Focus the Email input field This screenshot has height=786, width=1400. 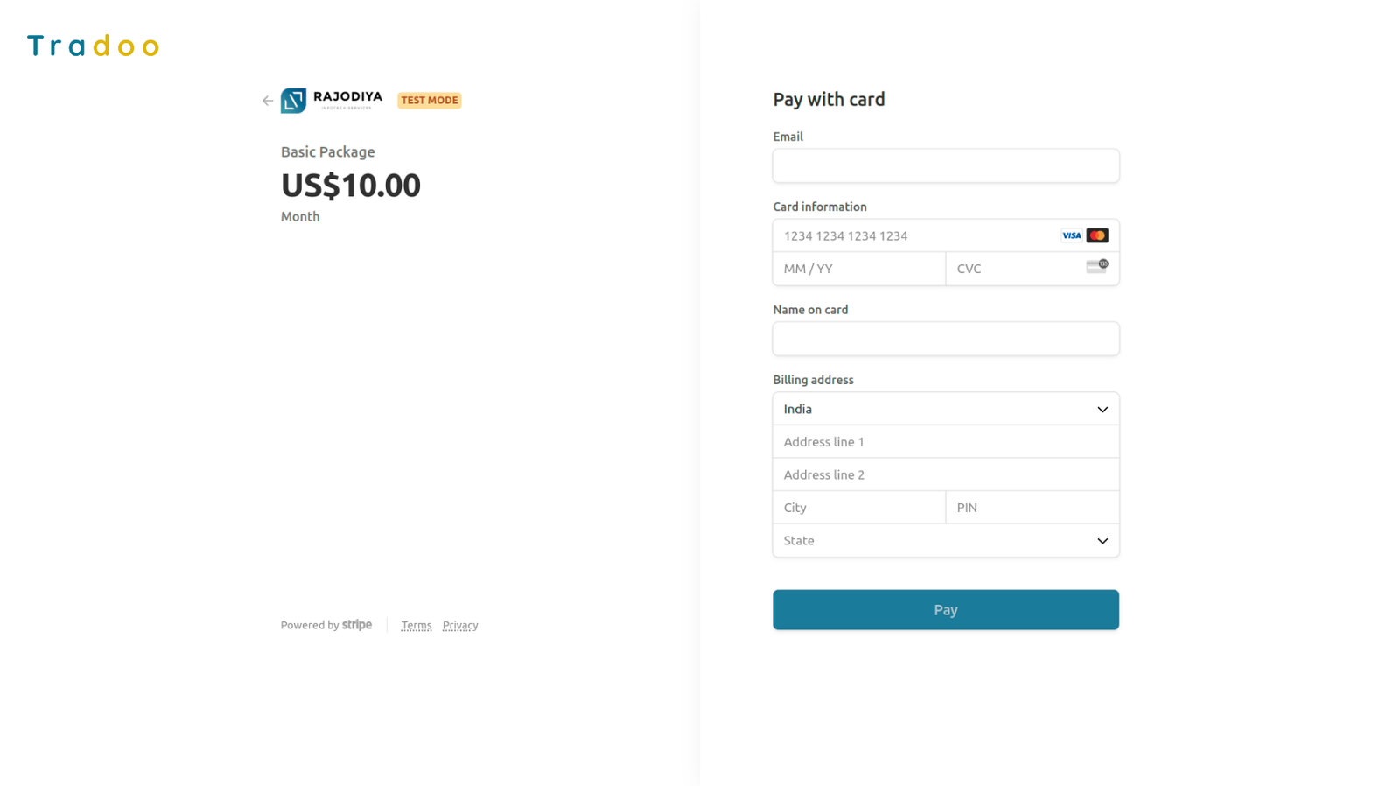pyautogui.click(x=945, y=166)
